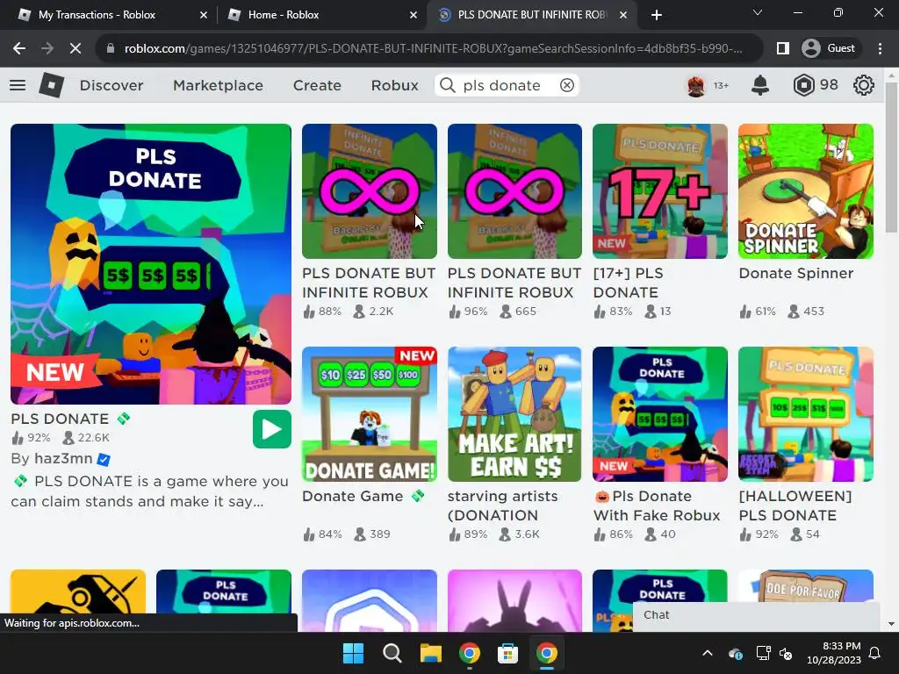Screen dimensions: 899x674
Task: Click the pls donate search field
Action: click(x=507, y=85)
